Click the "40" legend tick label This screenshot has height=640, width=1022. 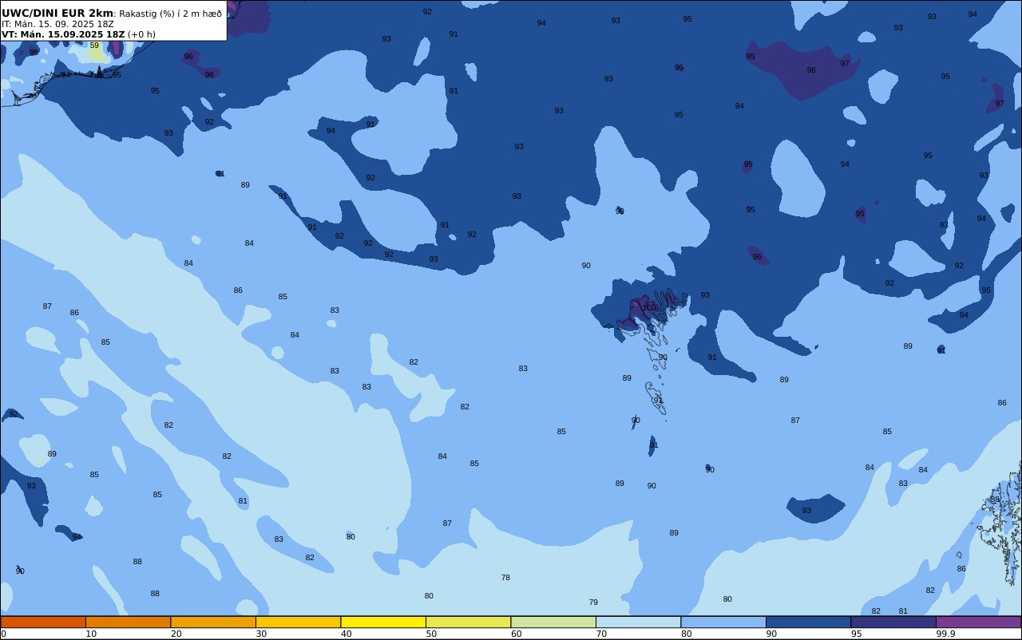click(346, 634)
